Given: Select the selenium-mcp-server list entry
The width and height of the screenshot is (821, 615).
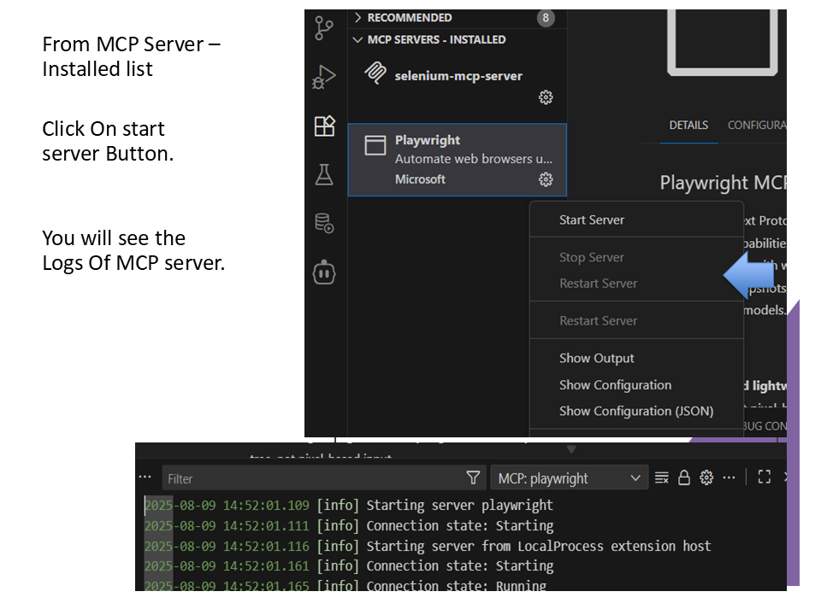Looking at the screenshot, I should click(x=457, y=83).
